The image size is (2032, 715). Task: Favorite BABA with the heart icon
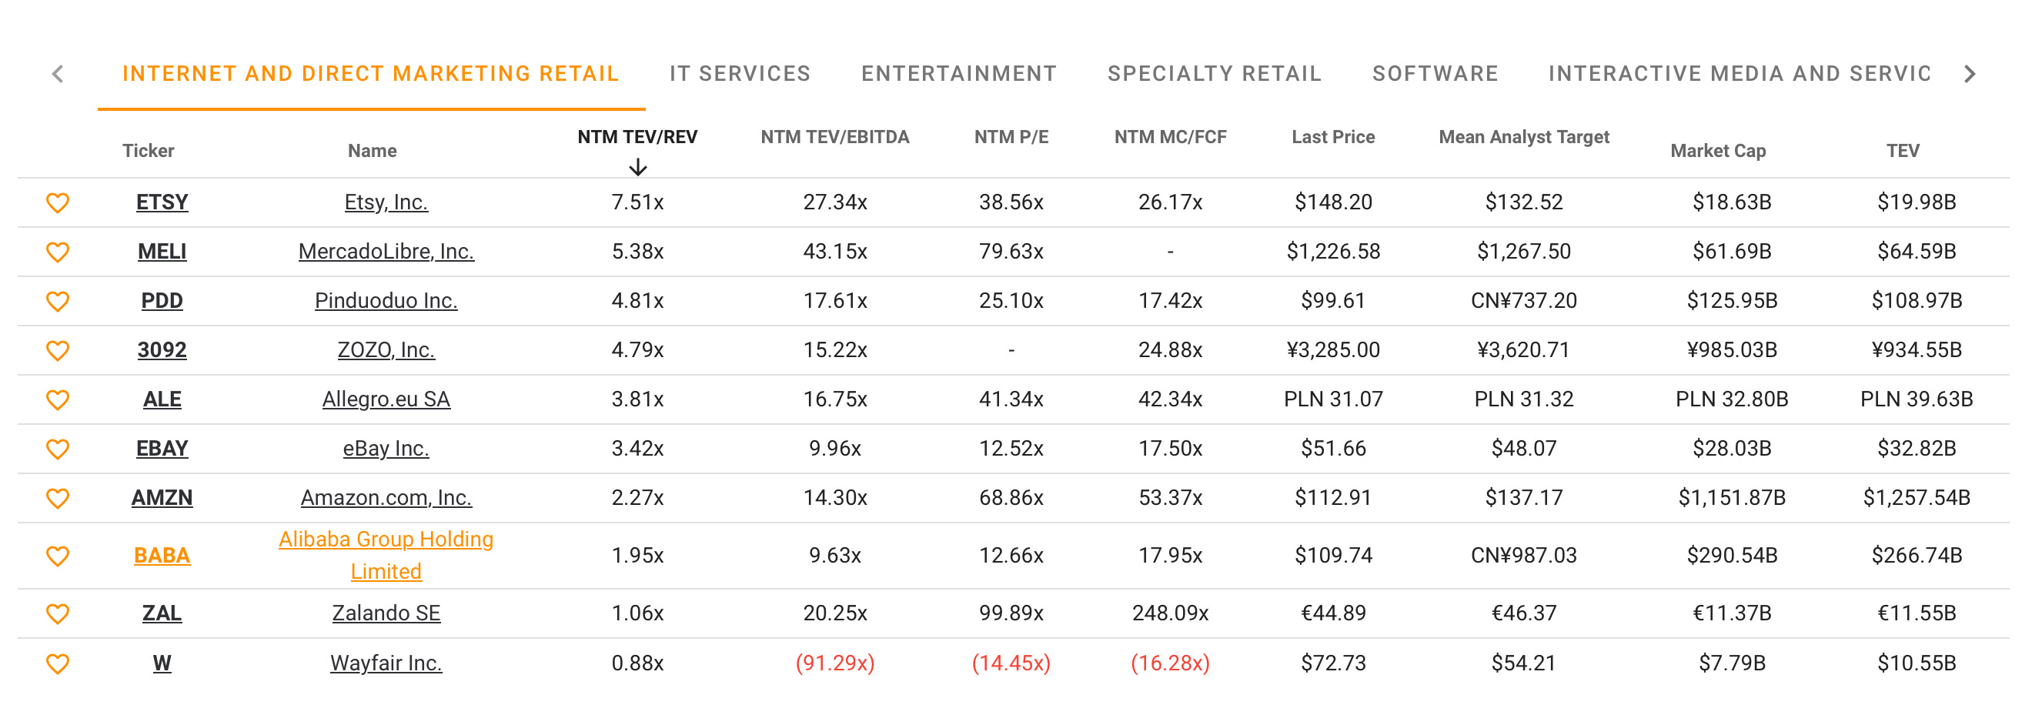(x=58, y=556)
